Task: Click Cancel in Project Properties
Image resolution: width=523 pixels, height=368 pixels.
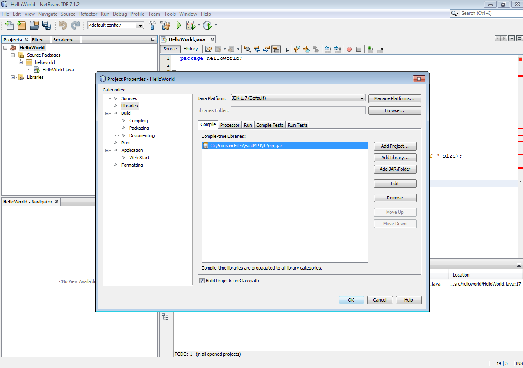Action: click(x=380, y=300)
